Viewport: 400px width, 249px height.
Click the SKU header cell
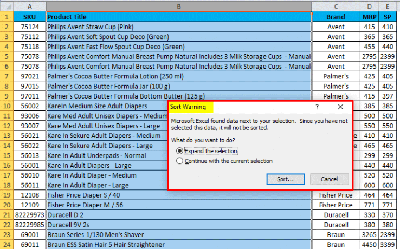pos(29,17)
